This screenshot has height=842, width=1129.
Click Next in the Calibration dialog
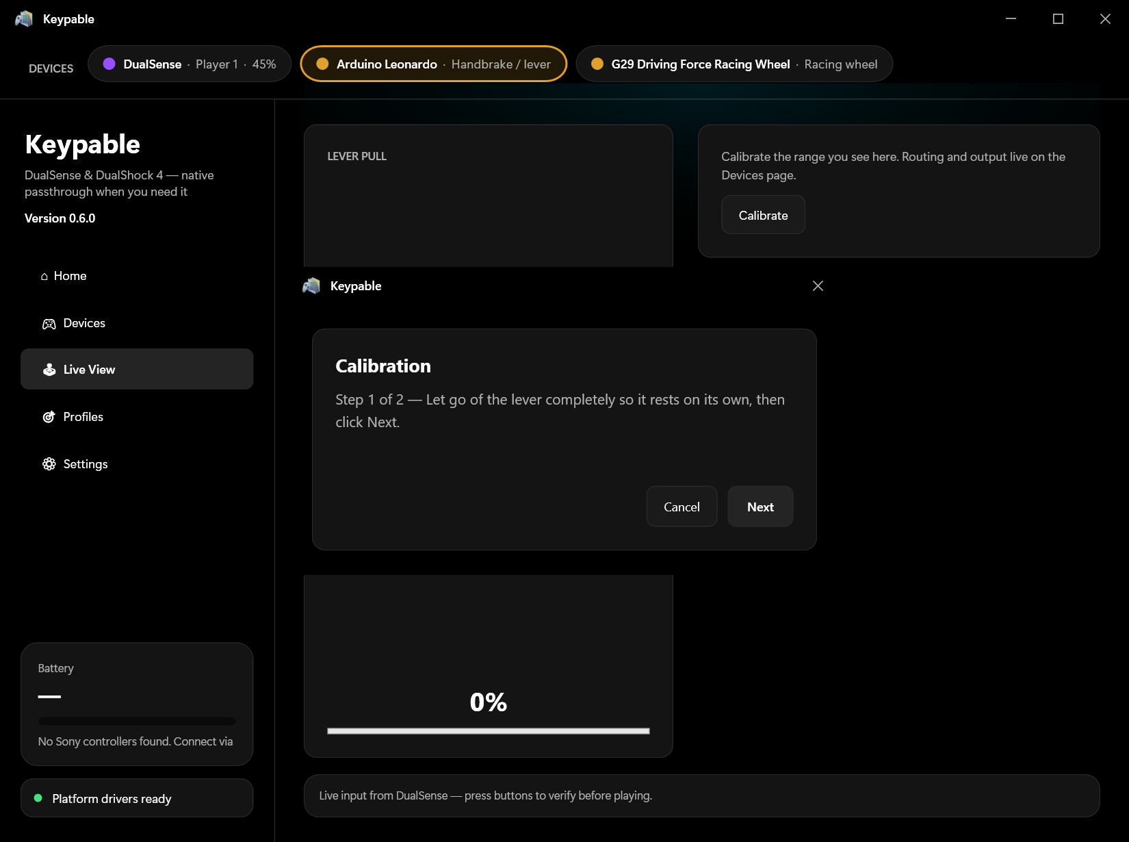[760, 507]
